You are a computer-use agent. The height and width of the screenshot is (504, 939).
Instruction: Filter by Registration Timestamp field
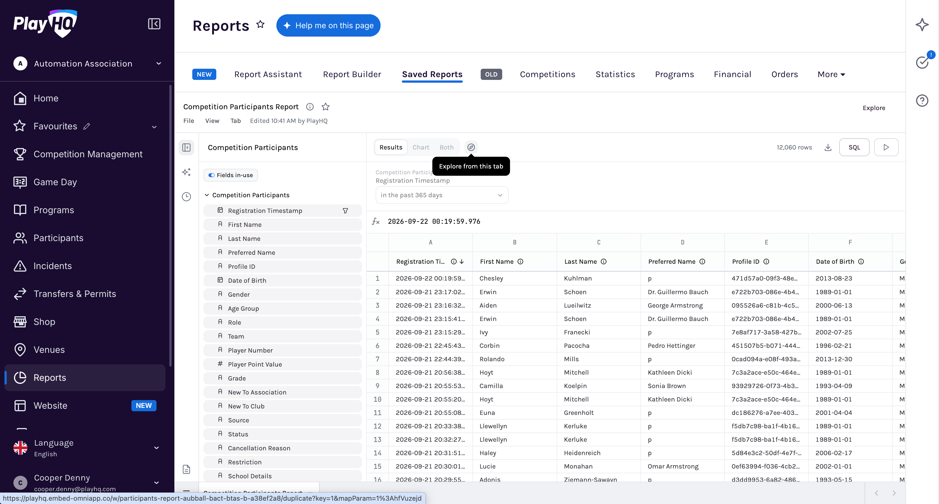[x=345, y=211]
